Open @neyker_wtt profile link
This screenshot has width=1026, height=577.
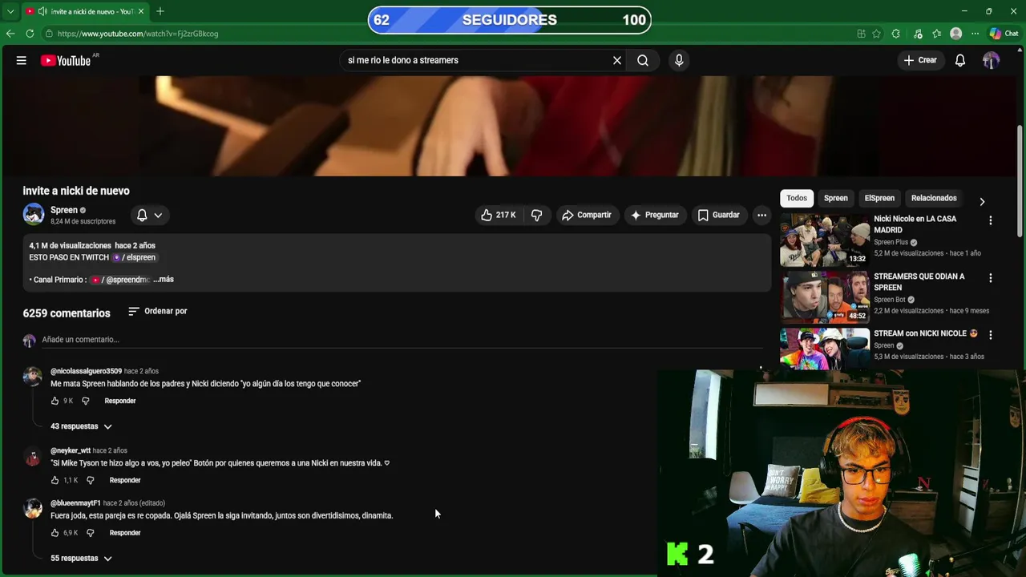[x=71, y=450]
